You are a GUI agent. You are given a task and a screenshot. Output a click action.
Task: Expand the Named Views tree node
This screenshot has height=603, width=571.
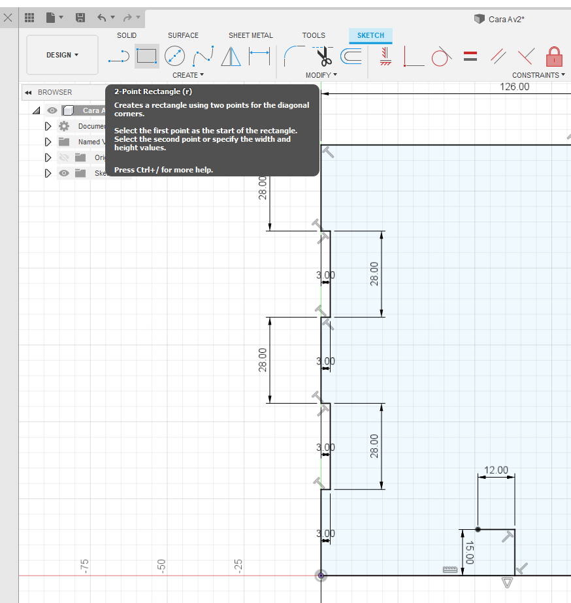pyautogui.click(x=48, y=142)
